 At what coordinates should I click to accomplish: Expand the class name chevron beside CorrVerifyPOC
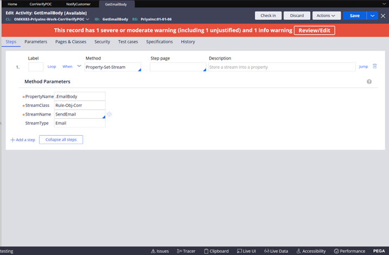click(87, 20)
